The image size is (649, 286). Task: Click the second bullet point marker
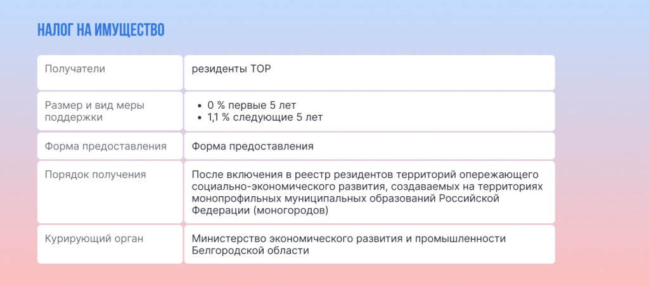(x=200, y=118)
